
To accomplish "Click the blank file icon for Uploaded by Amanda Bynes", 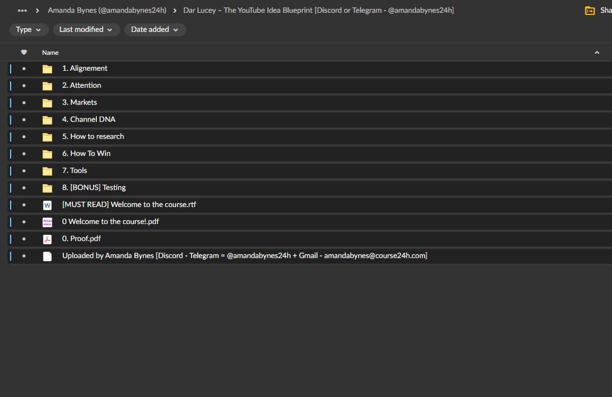I will coord(47,256).
